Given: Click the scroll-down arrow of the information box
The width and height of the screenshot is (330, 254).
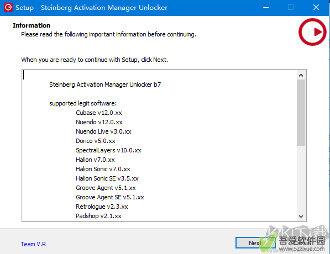Looking at the screenshot, I should point(301,216).
